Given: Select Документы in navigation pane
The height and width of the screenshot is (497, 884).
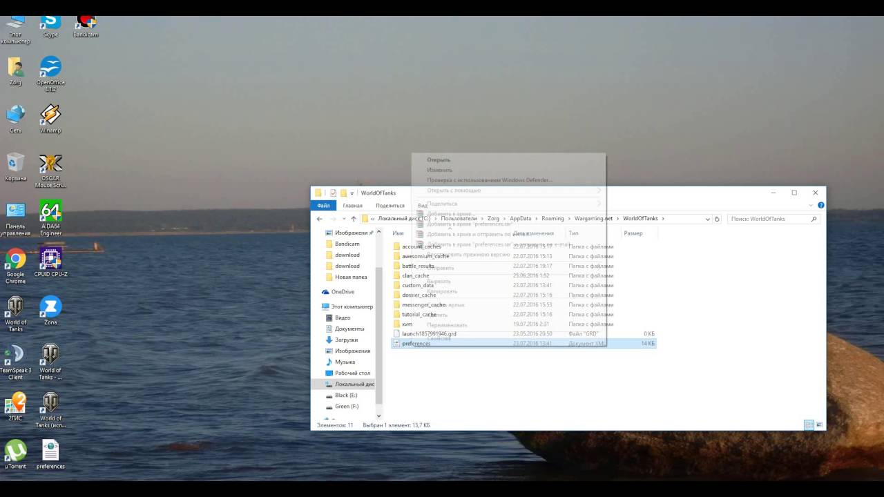Looking at the screenshot, I should click(349, 329).
